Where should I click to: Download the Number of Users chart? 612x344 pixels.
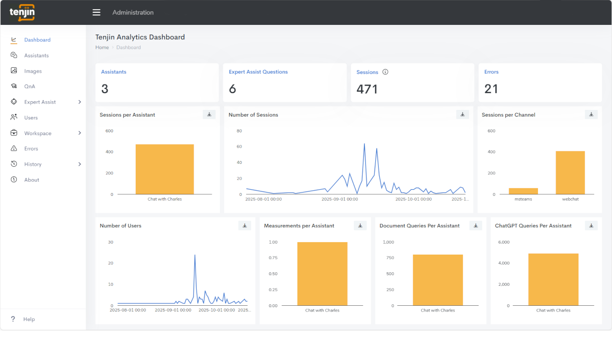(x=245, y=226)
